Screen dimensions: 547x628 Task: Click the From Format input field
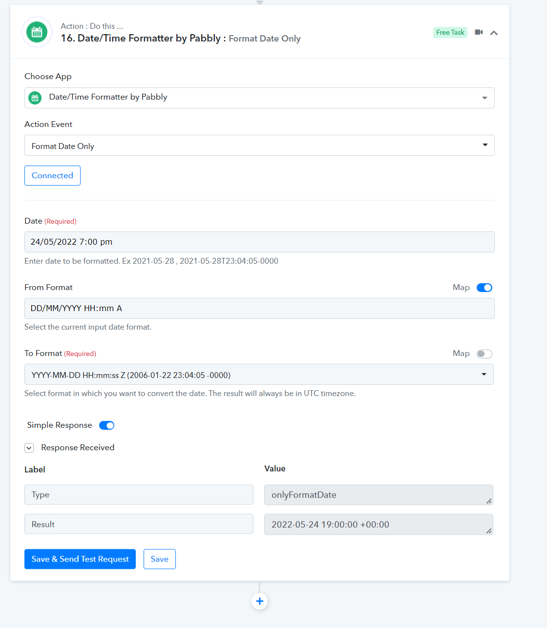tap(259, 309)
